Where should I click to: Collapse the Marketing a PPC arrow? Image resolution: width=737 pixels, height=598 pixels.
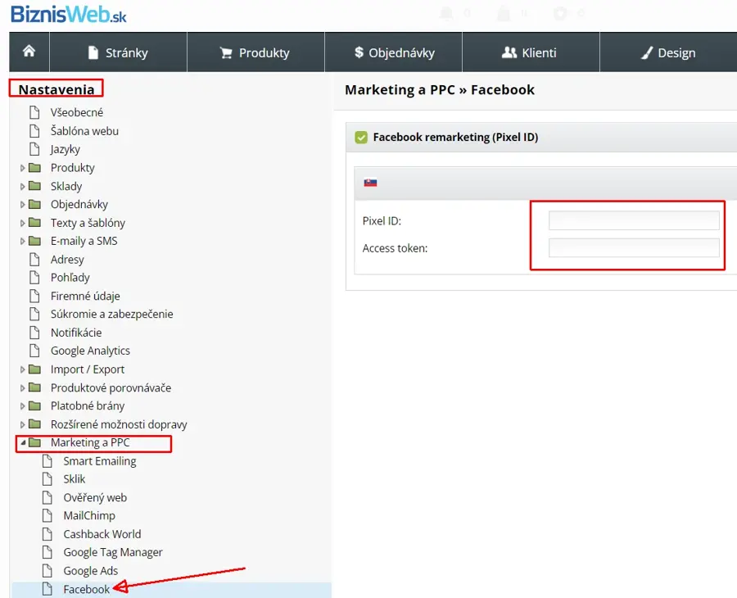pos(23,442)
